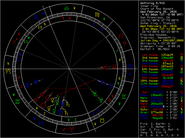This screenshot has width=185, height=138.
Task: Click the Astrolog 5.41G title text
Action: click(153, 3)
